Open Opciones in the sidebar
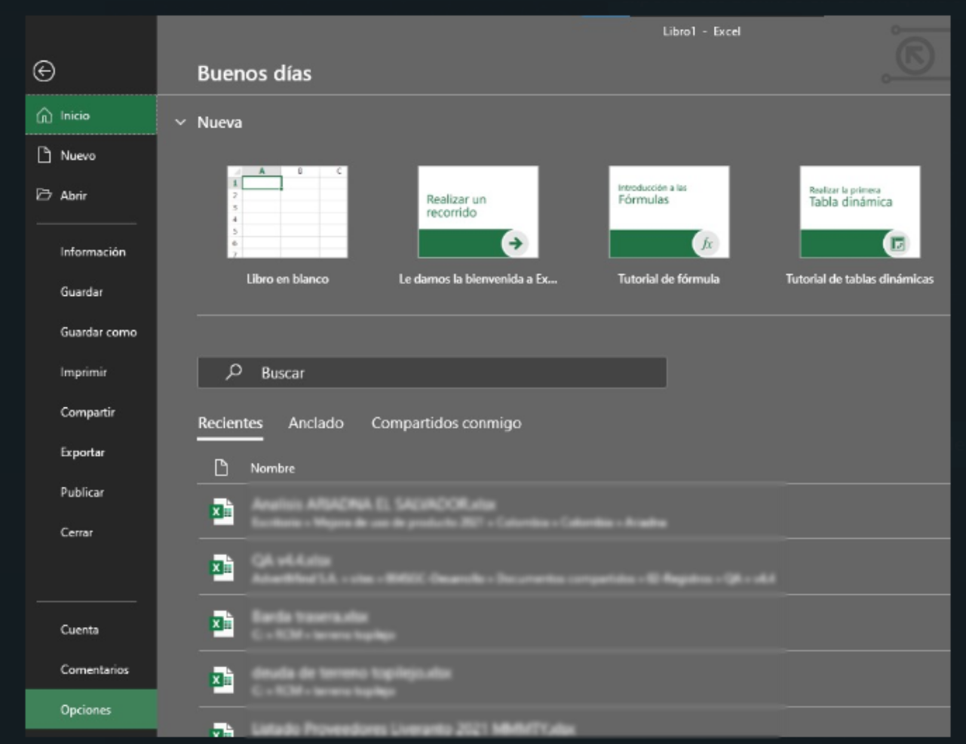Screen dimensions: 966x744 point(91,709)
